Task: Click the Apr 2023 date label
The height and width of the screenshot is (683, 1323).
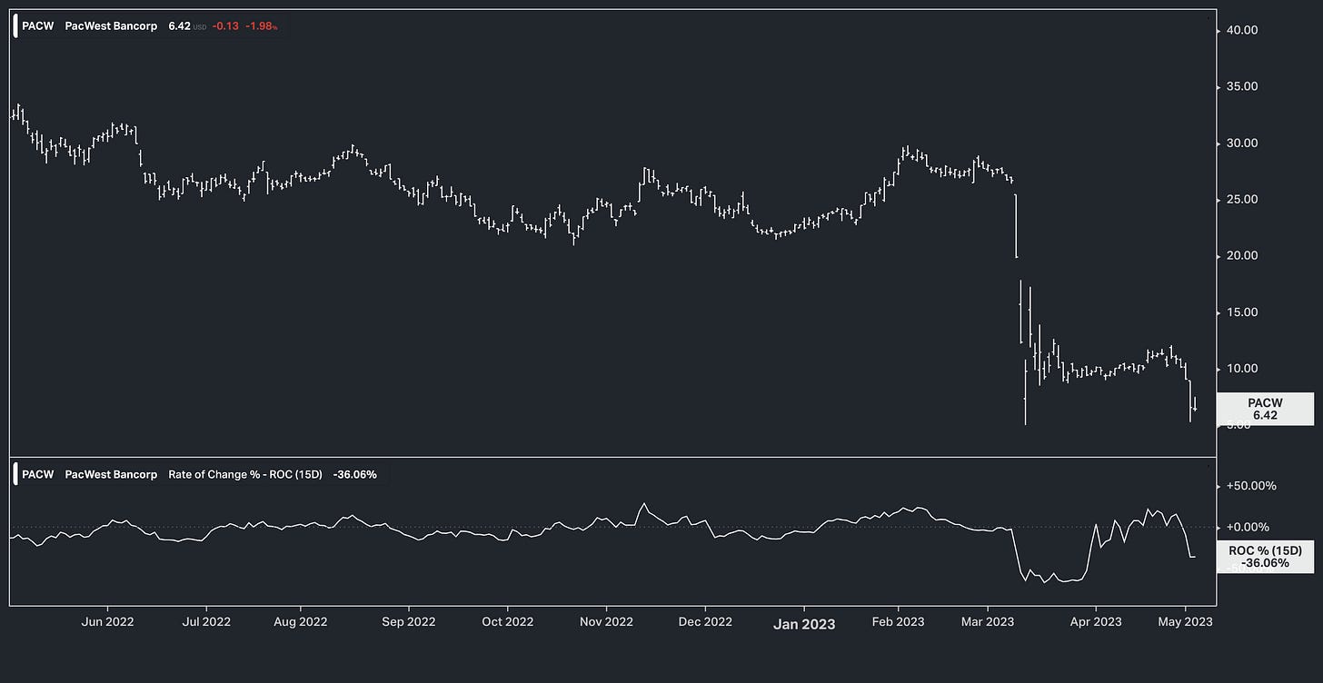Action: pos(1096,621)
